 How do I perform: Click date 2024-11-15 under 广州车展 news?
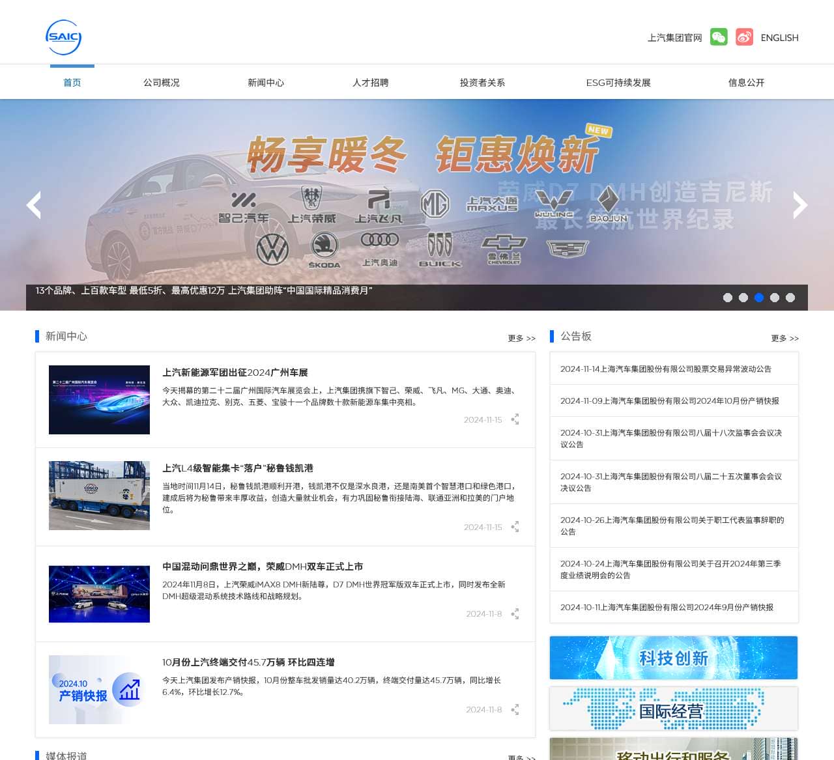(x=483, y=420)
